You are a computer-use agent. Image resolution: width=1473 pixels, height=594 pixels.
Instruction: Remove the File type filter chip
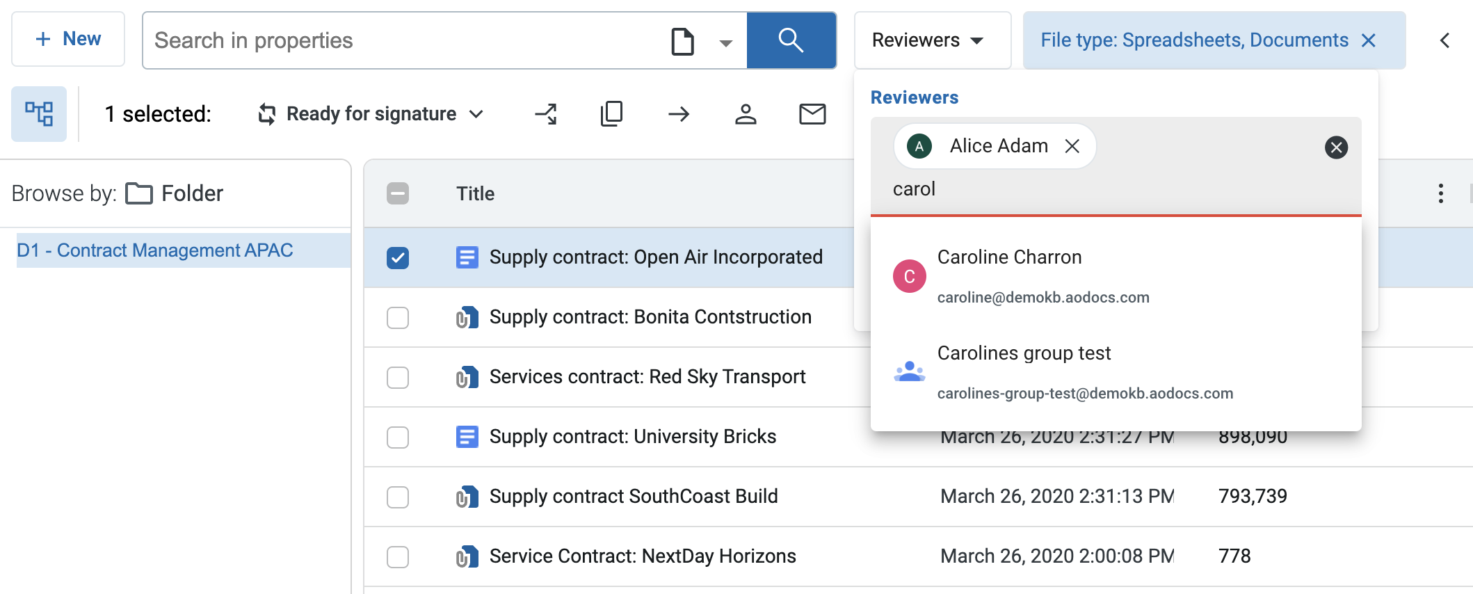tap(1369, 40)
